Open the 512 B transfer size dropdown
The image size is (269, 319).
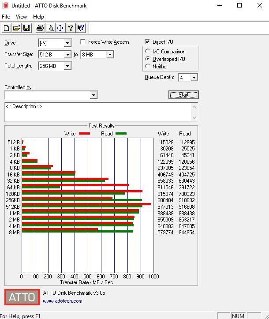[67, 55]
